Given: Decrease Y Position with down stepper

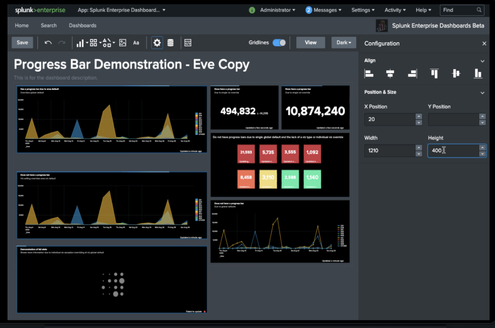Looking at the screenshot, I should coord(482,123).
